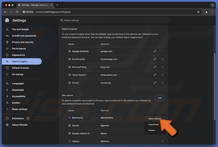Click the edit pencil for DuckDuckGo
218x147 pixels.
155,59
